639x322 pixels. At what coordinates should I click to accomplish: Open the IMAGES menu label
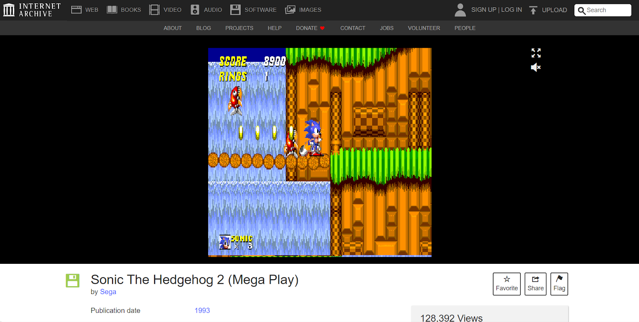click(310, 10)
